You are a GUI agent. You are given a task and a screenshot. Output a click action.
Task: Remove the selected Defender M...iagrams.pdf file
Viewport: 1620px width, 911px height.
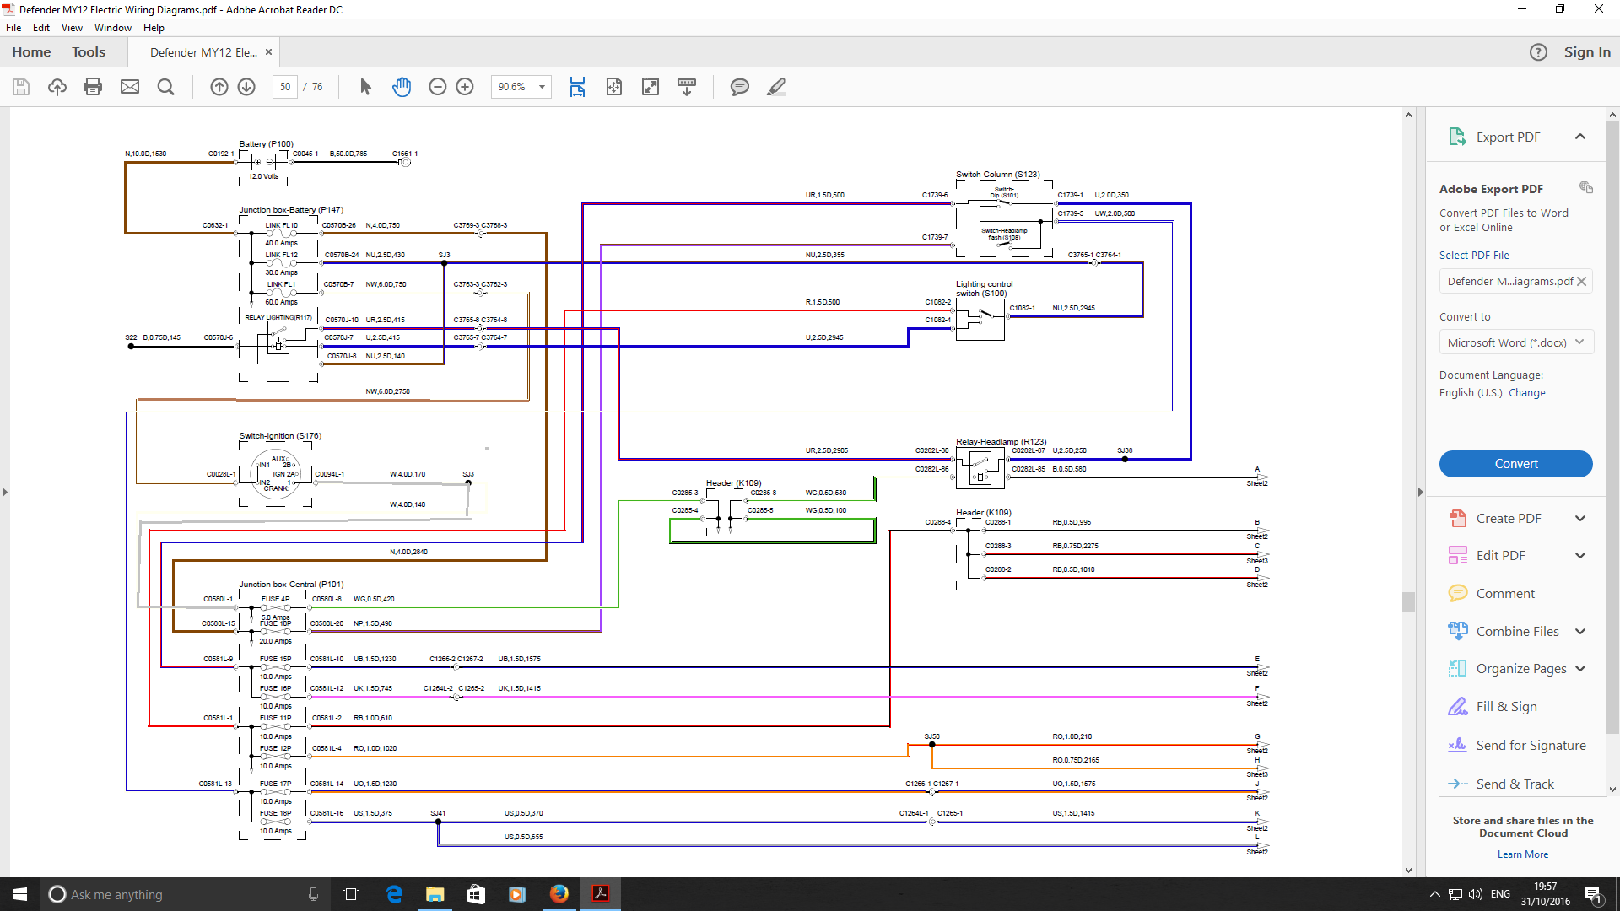(x=1582, y=282)
